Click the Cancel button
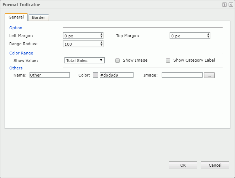 point(215,165)
